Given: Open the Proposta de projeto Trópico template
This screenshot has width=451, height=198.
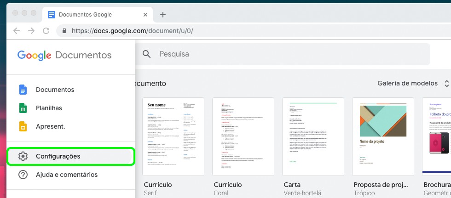Looking at the screenshot, I should click(383, 136).
